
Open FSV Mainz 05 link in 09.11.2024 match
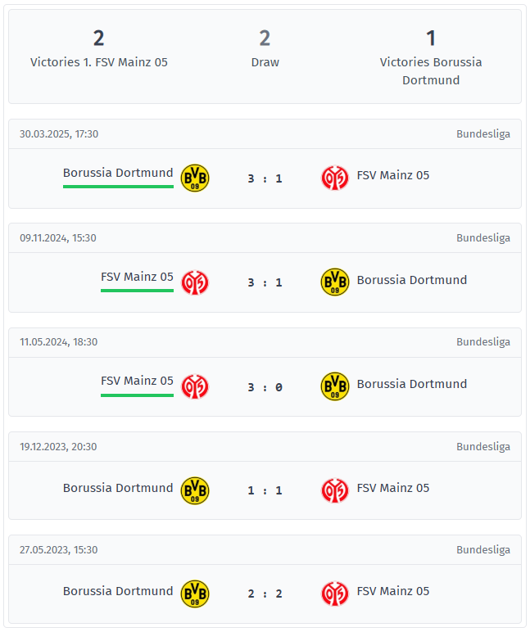coord(137,277)
